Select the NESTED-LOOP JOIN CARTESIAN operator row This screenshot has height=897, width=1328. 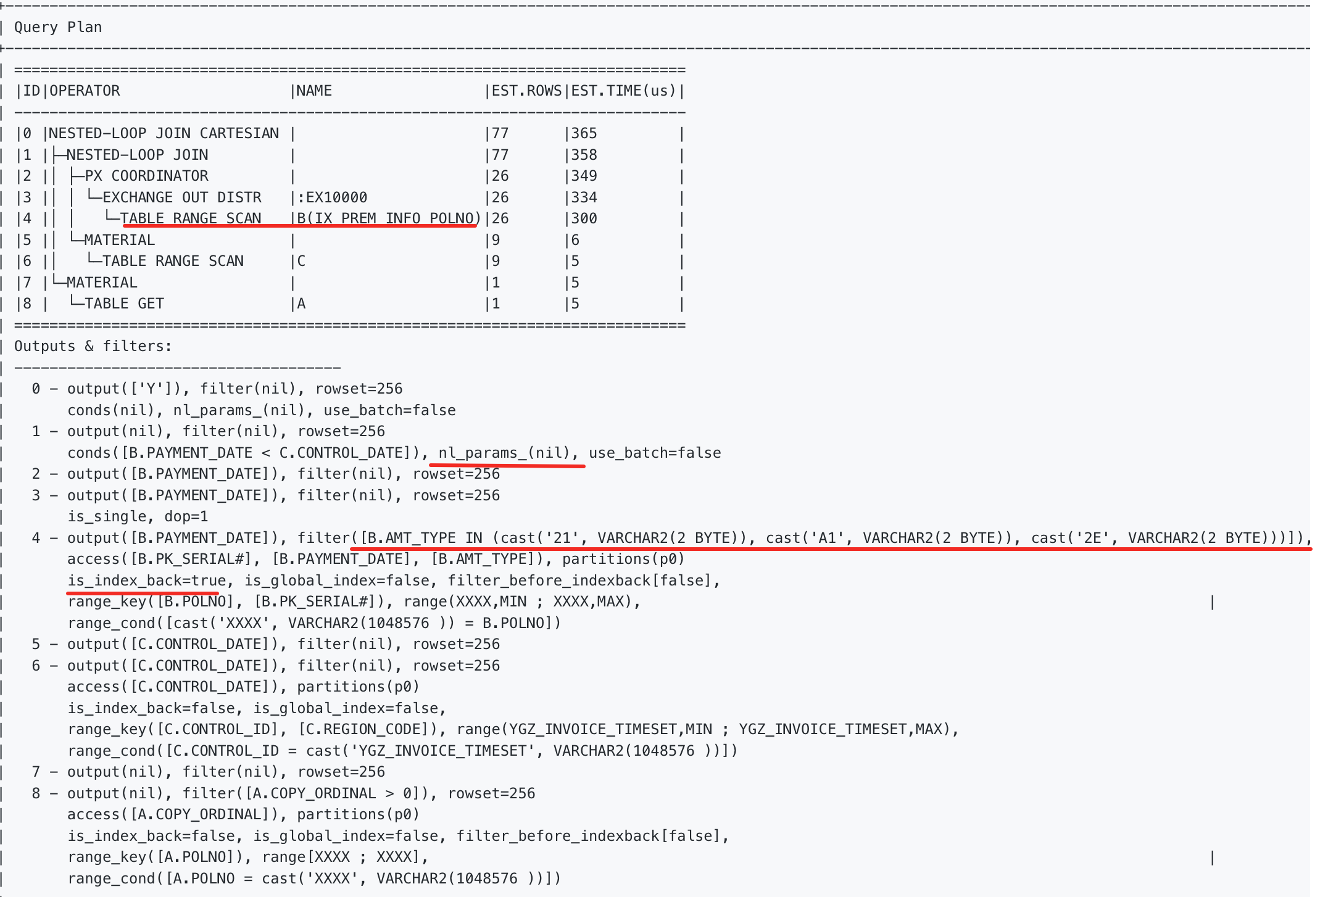350,133
